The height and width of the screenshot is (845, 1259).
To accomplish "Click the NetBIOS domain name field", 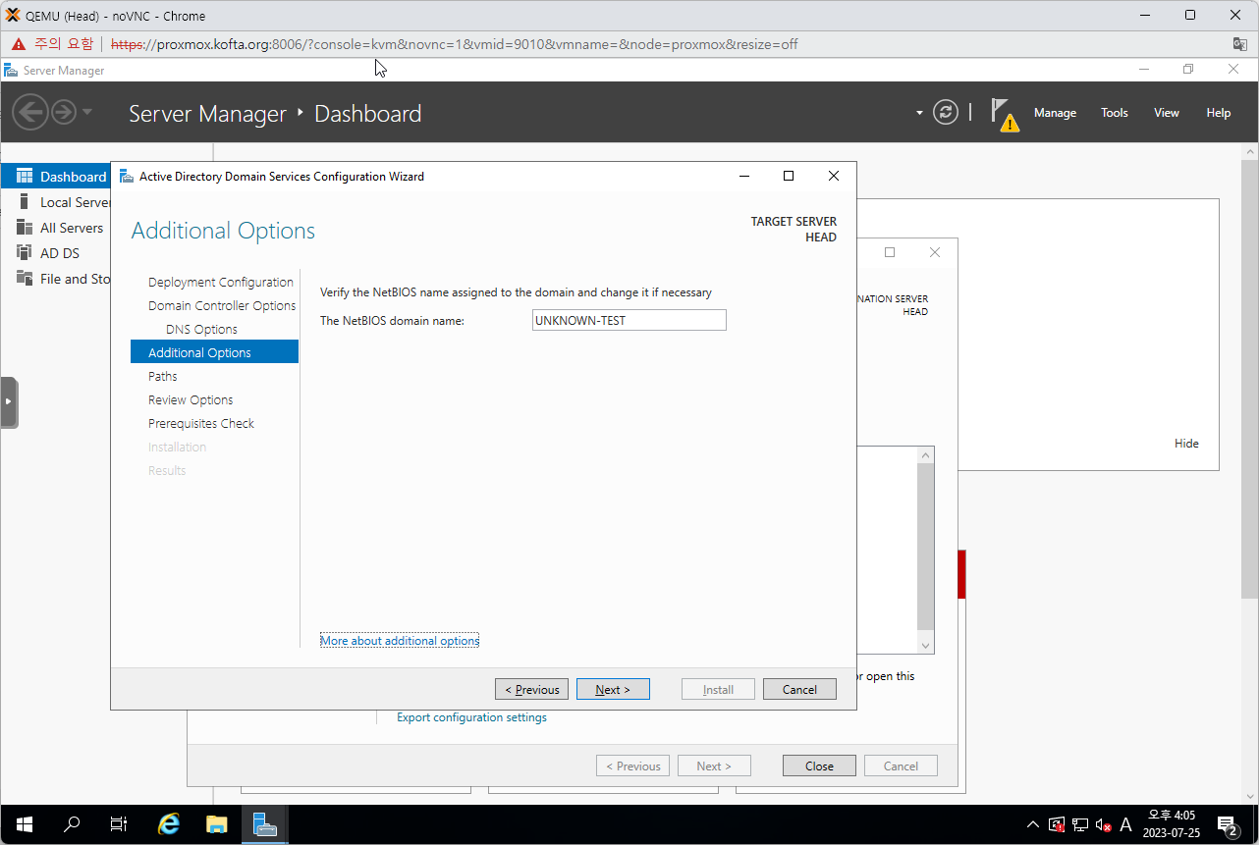I will coord(629,320).
